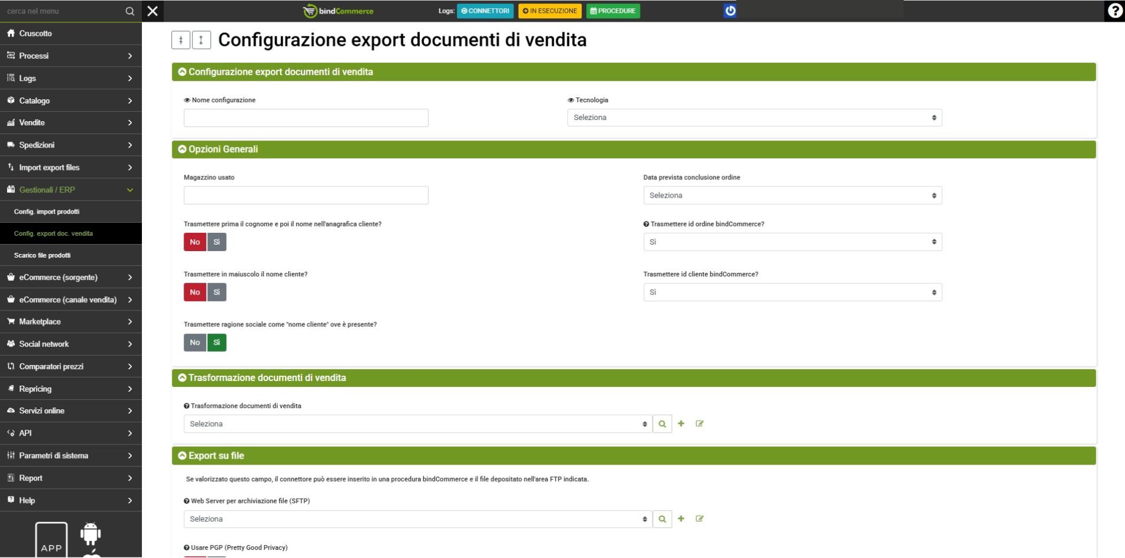1125x558 pixels.
Task: Click edit icon next to Web Server SFTP
Action: pos(699,519)
